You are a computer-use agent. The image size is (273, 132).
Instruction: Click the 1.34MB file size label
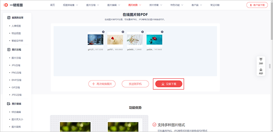138,49
